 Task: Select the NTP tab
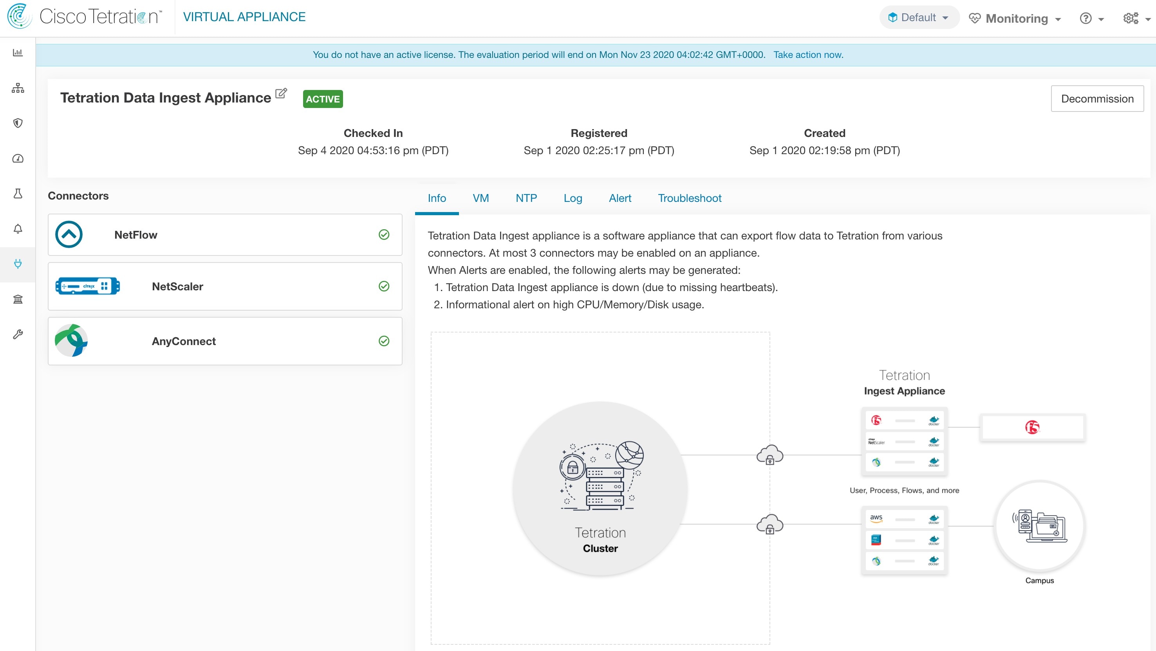(x=526, y=198)
